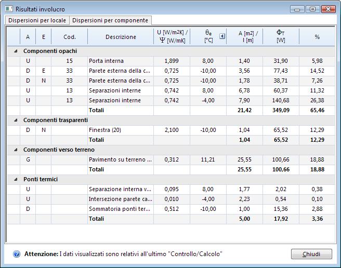The width and height of the screenshot is (341, 268).
Task: Select Separazioni interne row with 8,00 °C
Action: pos(171,90)
